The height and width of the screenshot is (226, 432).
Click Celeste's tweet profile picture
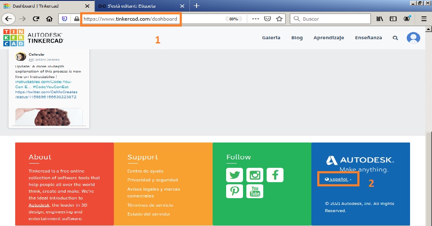pyautogui.click(x=21, y=56)
